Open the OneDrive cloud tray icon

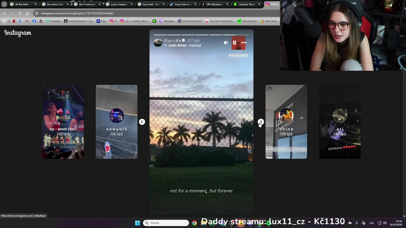pos(350,223)
